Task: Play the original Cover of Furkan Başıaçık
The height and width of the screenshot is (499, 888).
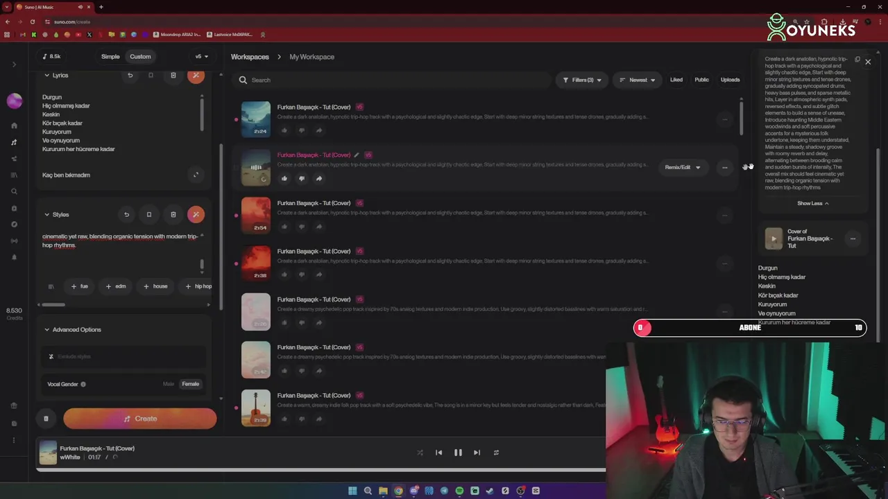Action: [774, 238]
